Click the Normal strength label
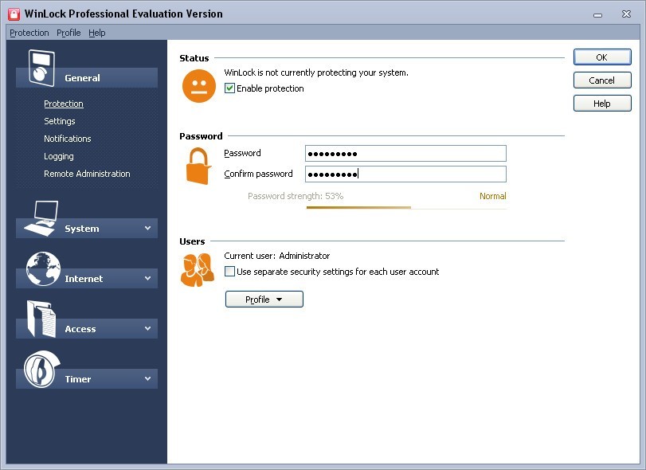This screenshot has height=470, width=646. click(493, 196)
